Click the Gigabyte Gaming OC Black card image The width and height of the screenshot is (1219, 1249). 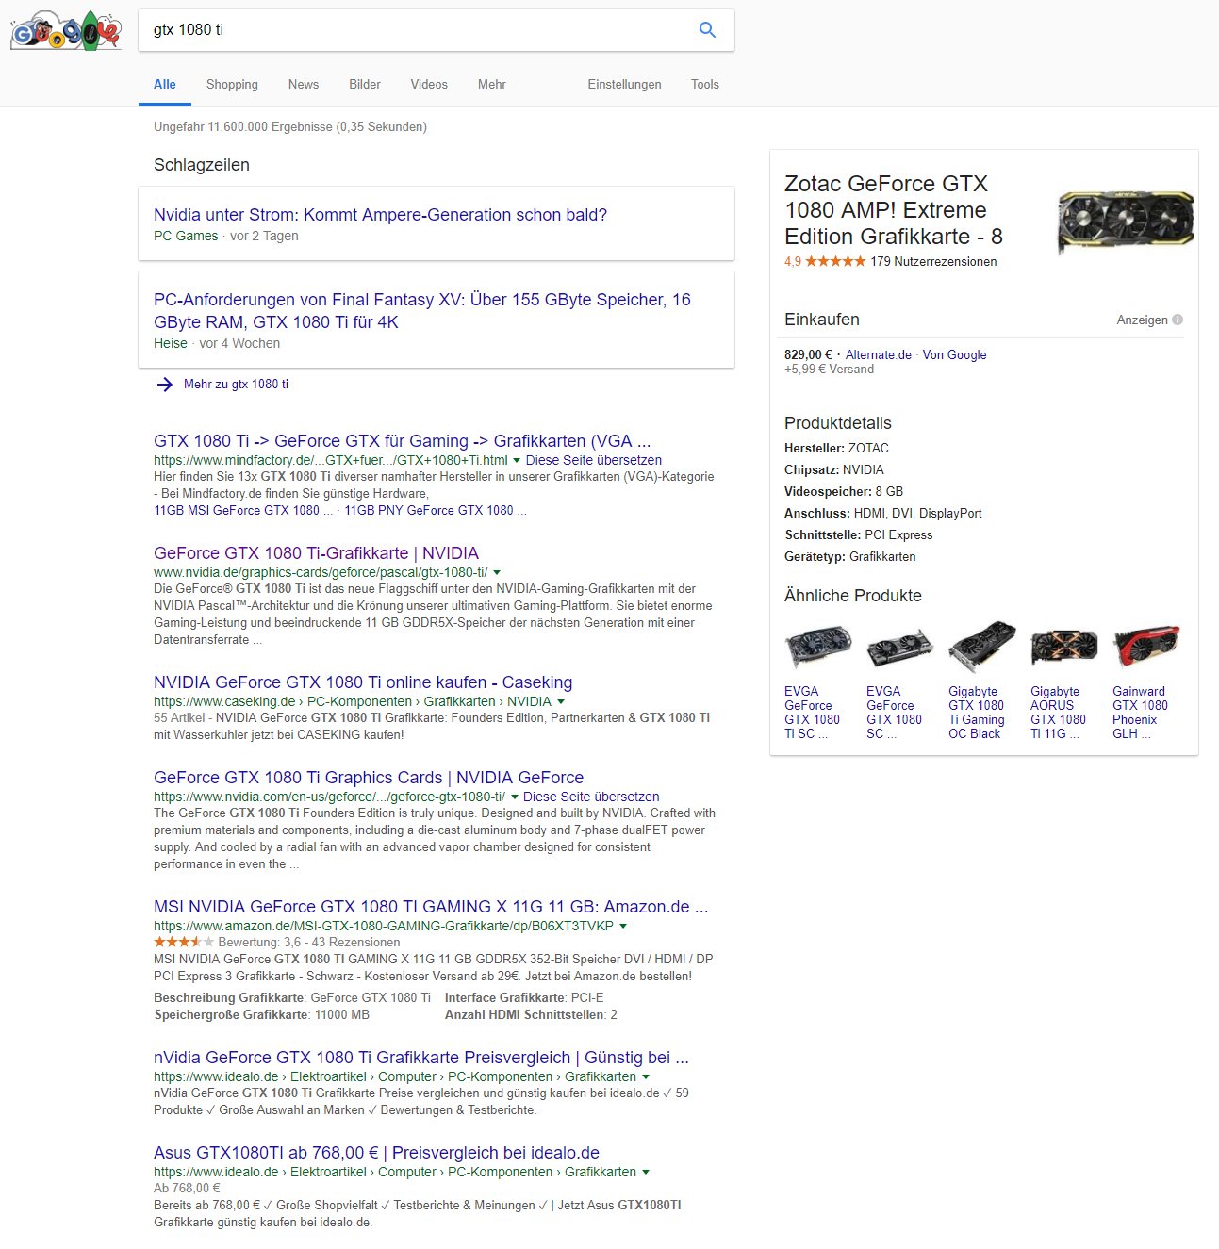(982, 647)
